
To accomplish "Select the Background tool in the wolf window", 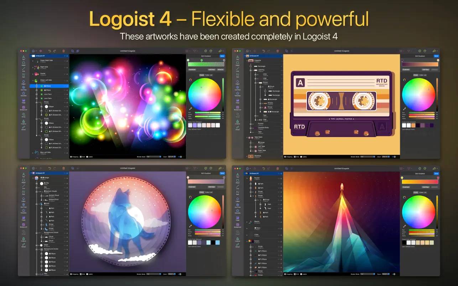I will pos(24,225).
